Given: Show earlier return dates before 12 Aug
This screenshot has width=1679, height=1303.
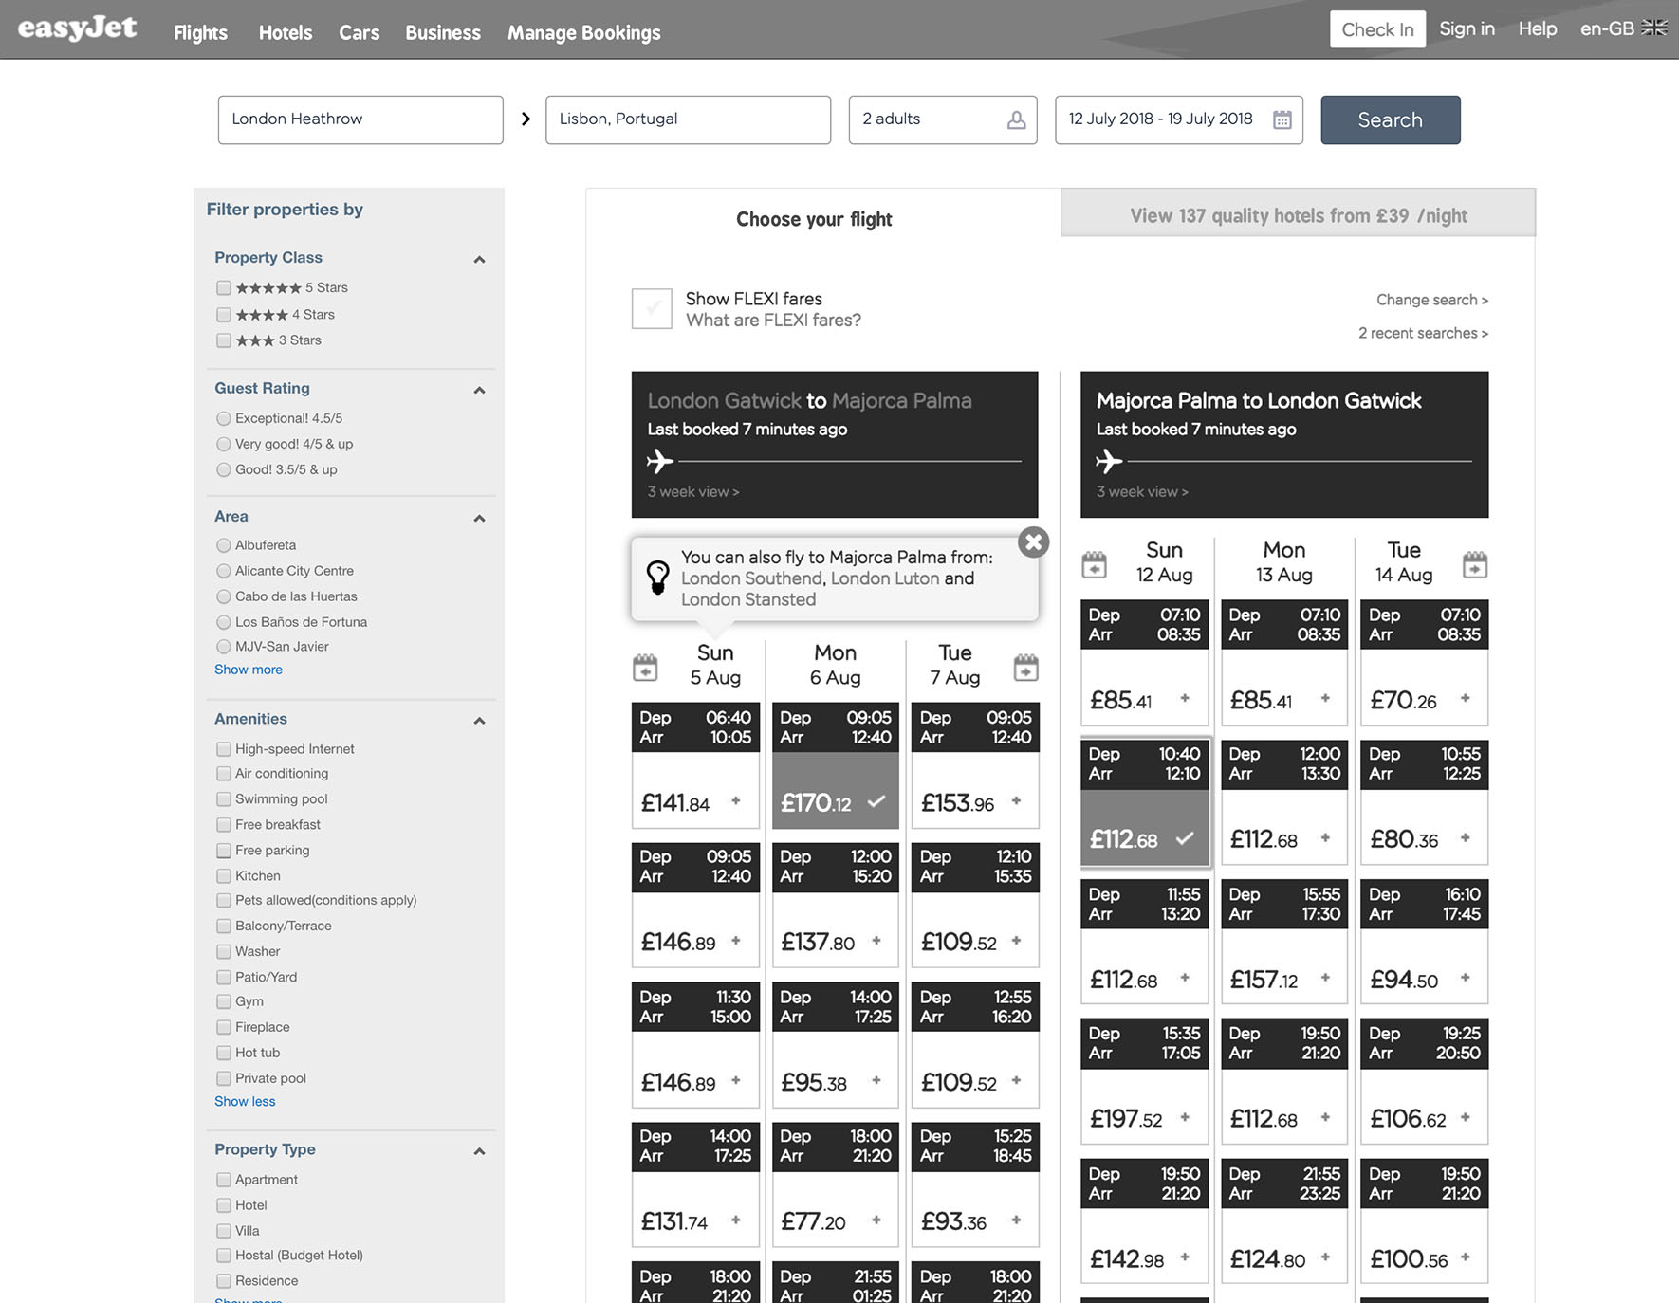Looking at the screenshot, I should tap(1094, 564).
